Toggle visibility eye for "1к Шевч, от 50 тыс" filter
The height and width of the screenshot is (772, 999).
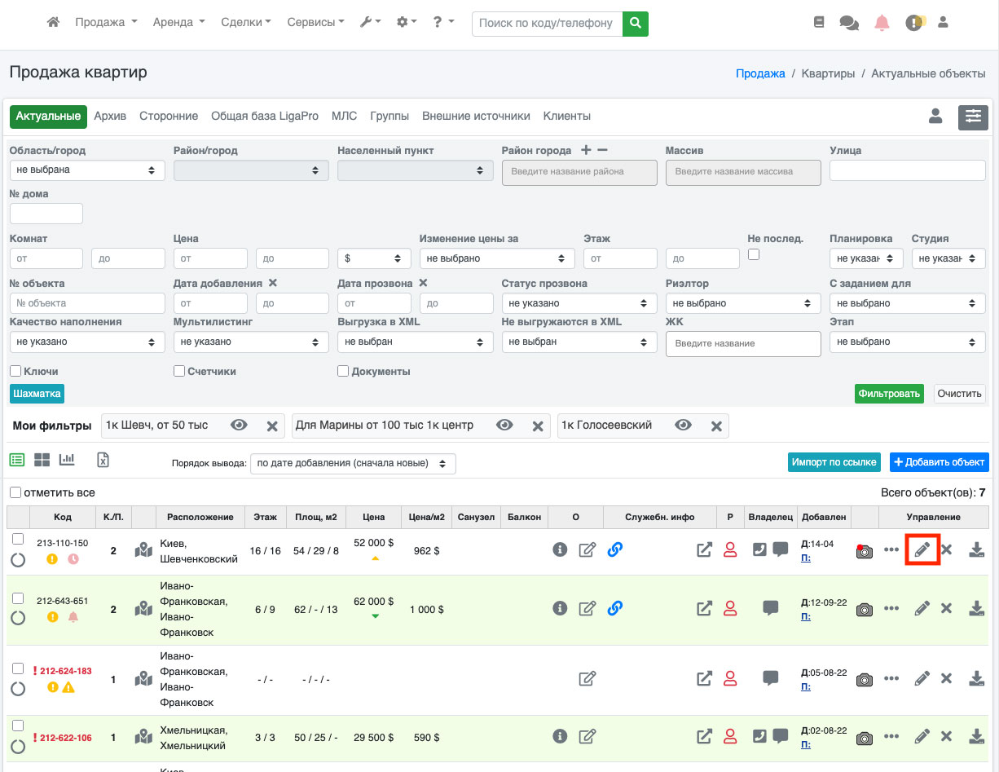(239, 426)
